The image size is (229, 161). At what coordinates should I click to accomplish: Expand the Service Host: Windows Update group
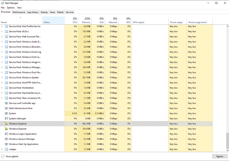[x=2, y=78]
